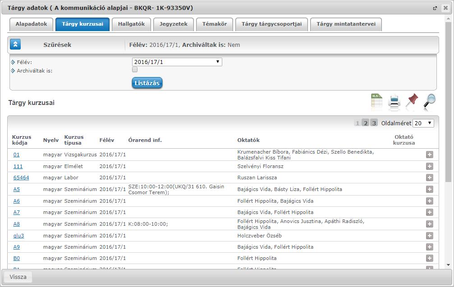Image resolution: width=454 pixels, height=287 pixels.
Task: Open course link 65464
Action: 21,178
